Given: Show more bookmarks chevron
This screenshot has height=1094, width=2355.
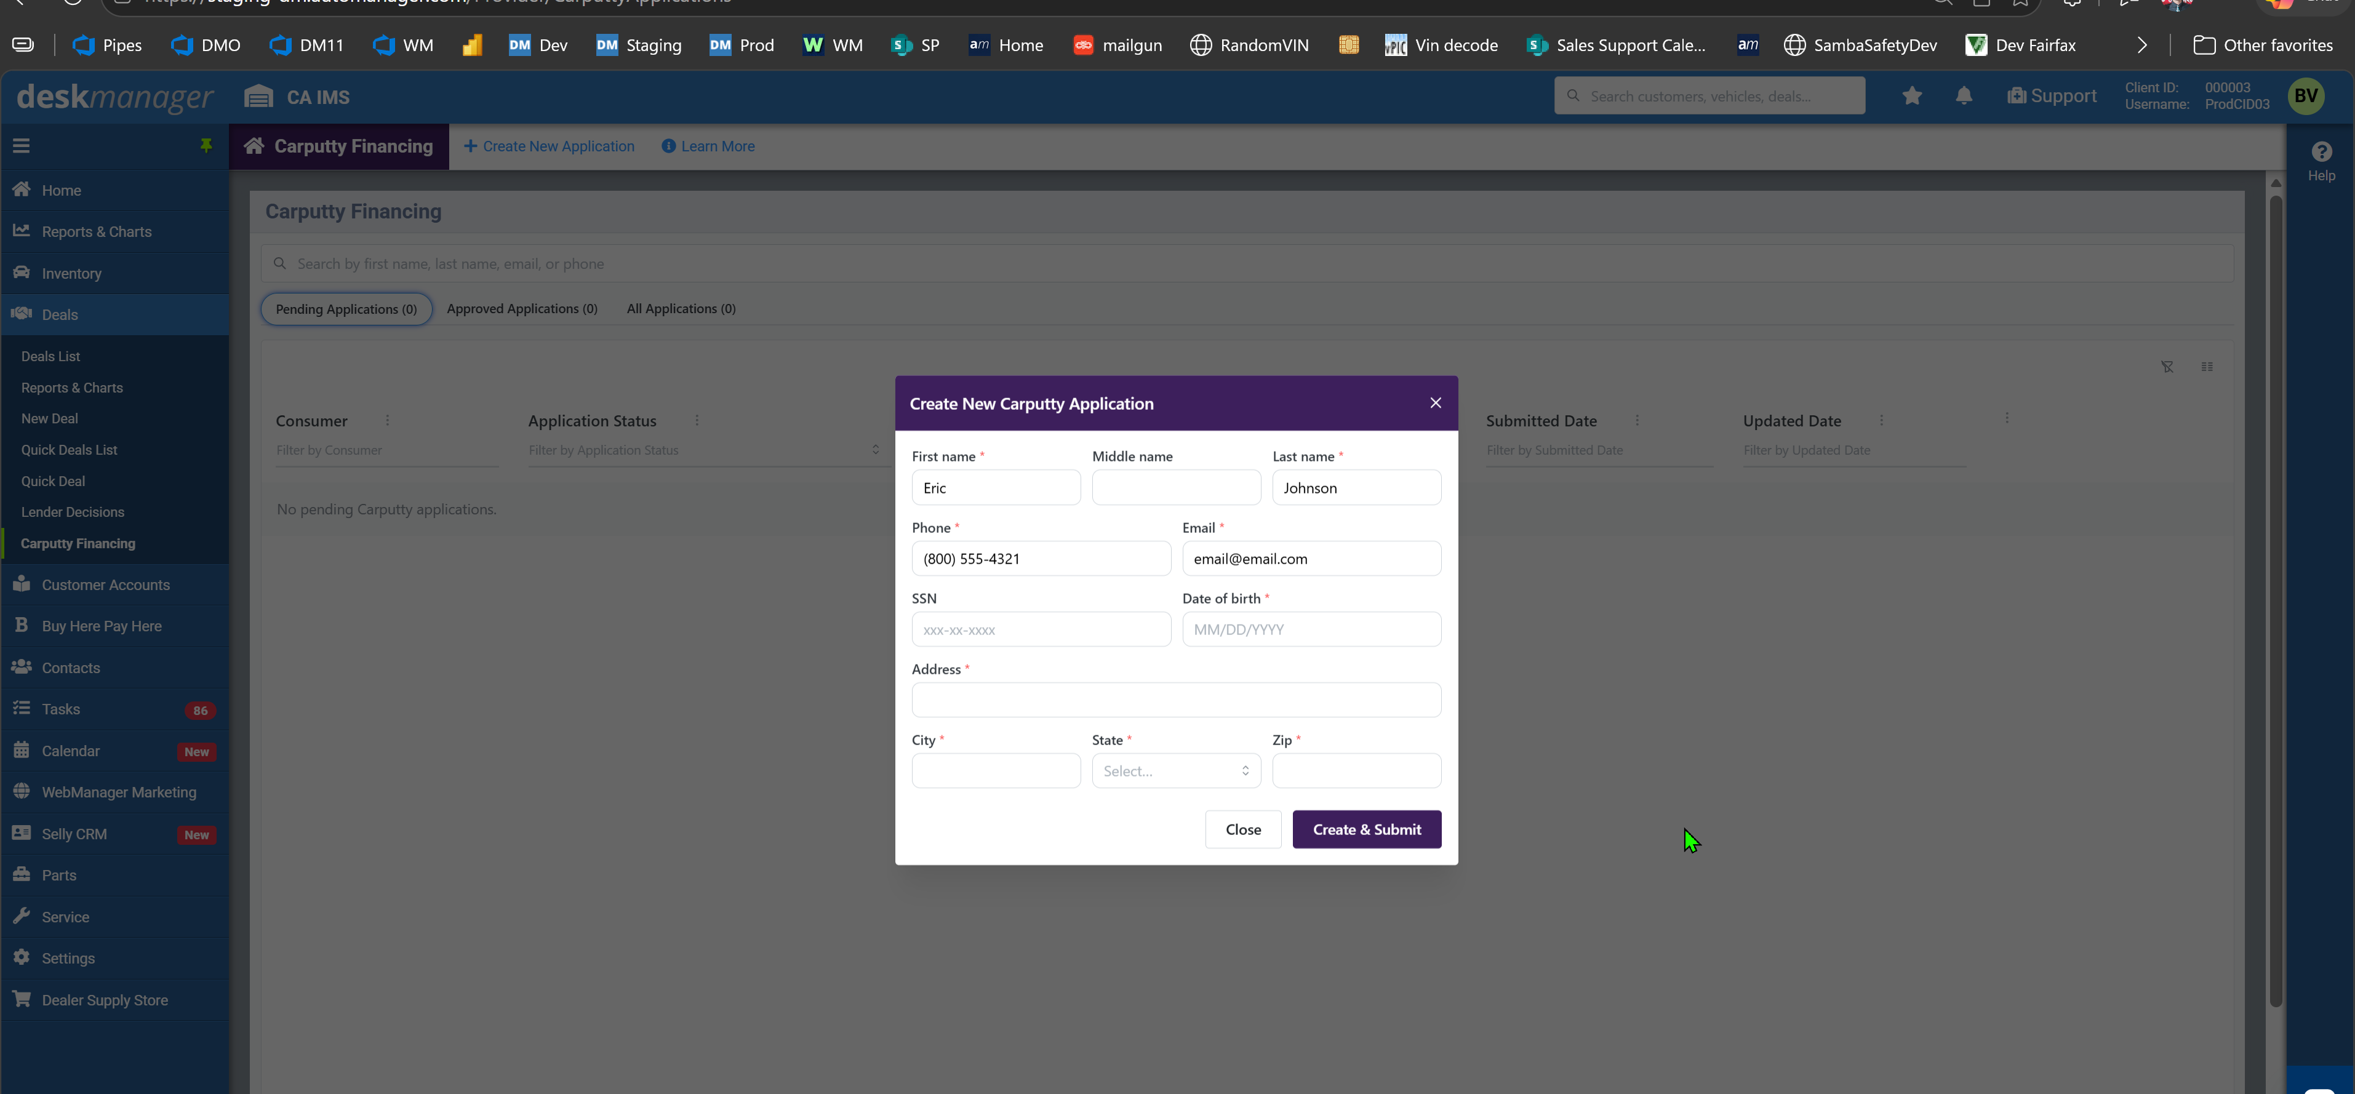Looking at the screenshot, I should click(x=2142, y=45).
